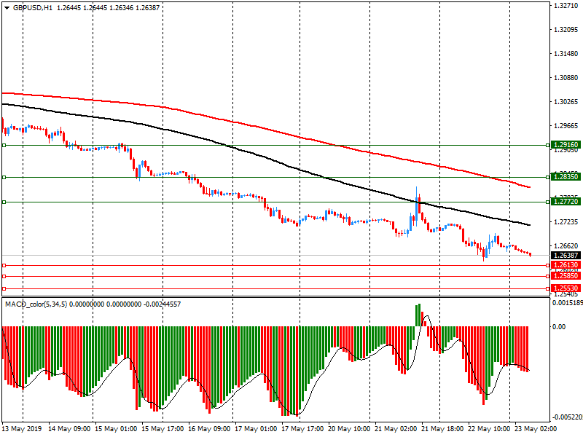The image size is (583, 437).
Task: Click the black current price tag 1.26387
Action: [x=566, y=256]
